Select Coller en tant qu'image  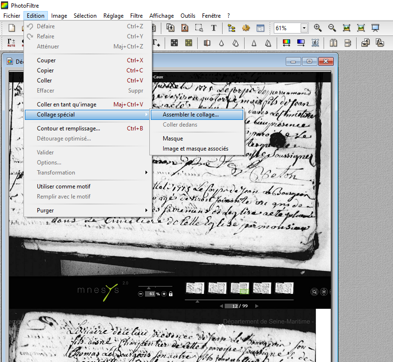[x=67, y=105]
